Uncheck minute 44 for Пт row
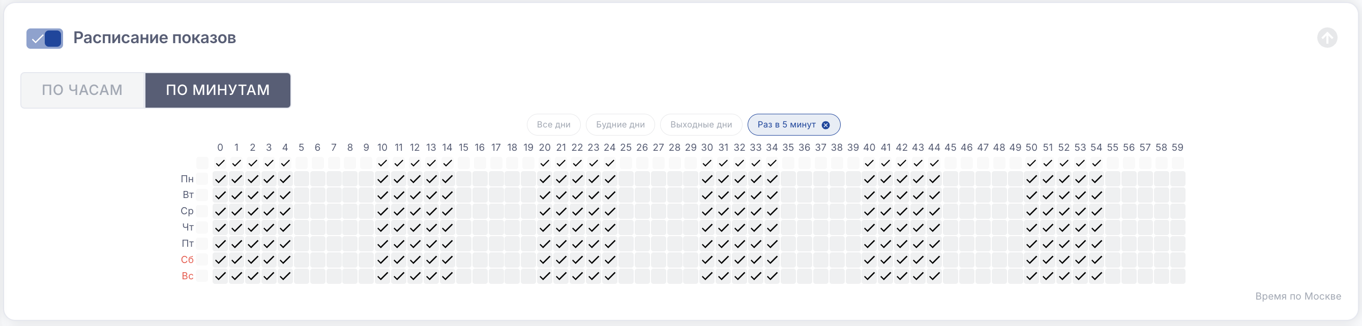The height and width of the screenshot is (326, 1362). [935, 244]
